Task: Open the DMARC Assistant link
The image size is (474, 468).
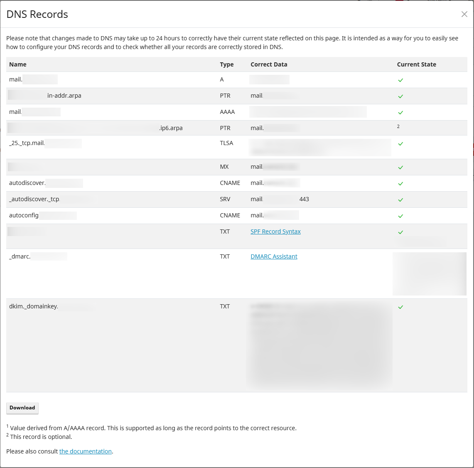Action: (x=274, y=256)
